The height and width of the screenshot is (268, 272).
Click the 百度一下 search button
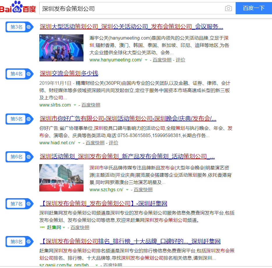click(254, 8)
